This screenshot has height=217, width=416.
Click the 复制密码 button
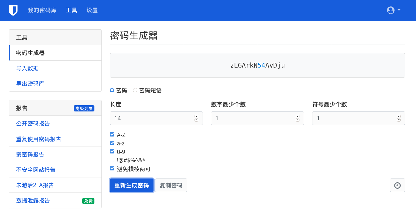coord(171,185)
